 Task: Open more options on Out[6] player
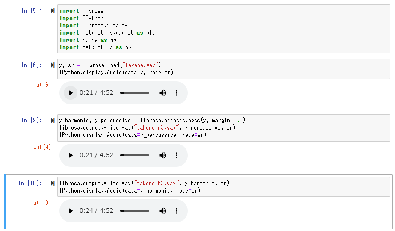click(177, 93)
